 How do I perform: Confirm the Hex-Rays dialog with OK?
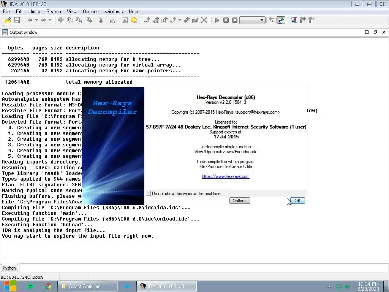click(297, 201)
